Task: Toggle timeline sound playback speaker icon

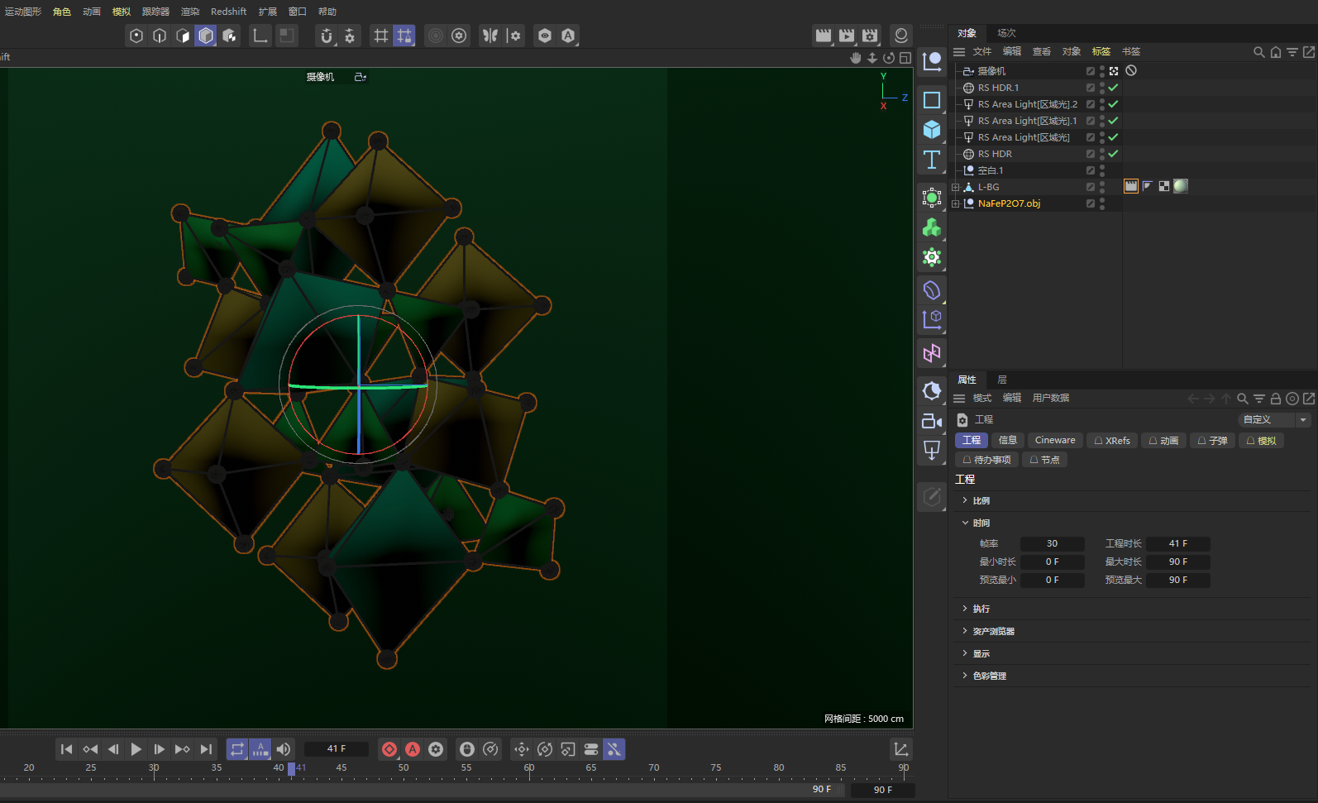Action: point(284,749)
